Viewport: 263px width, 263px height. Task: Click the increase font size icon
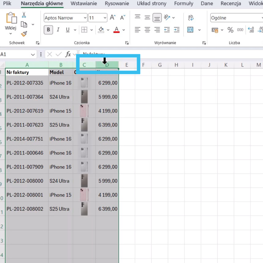(x=112, y=18)
